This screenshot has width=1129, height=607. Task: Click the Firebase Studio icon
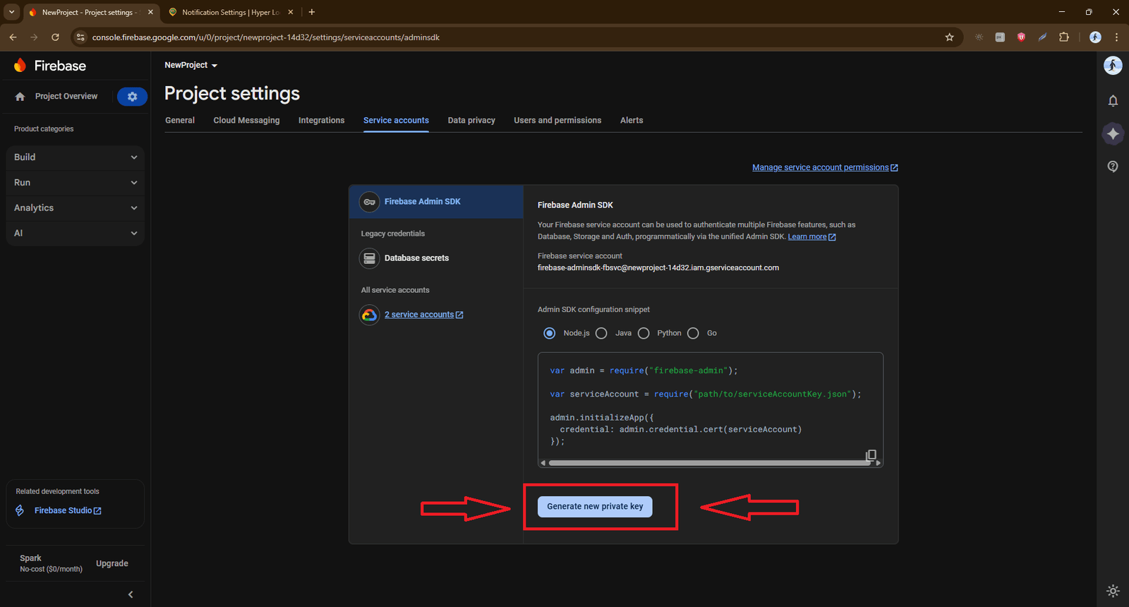pos(20,510)
